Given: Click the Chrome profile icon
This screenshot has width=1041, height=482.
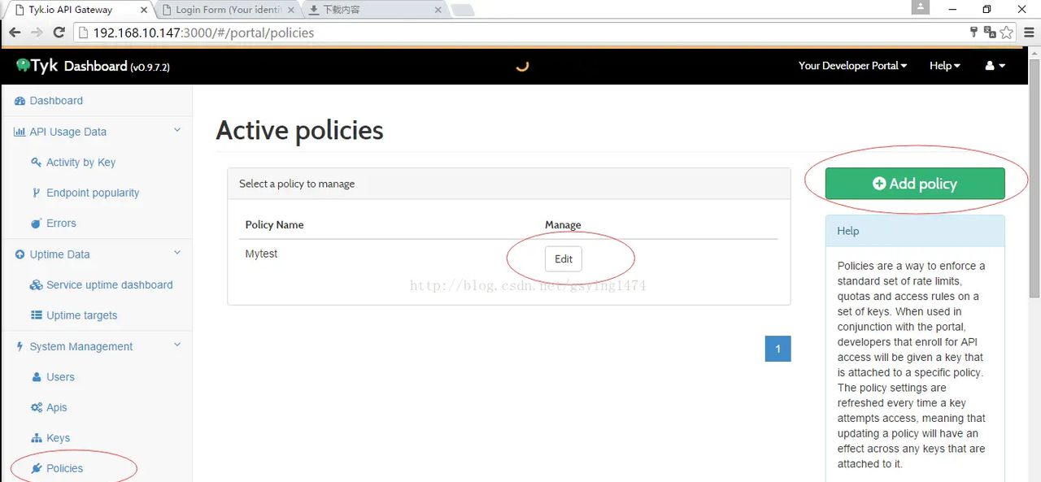Looking at the screenshot, I should click(x=920, y=7).
